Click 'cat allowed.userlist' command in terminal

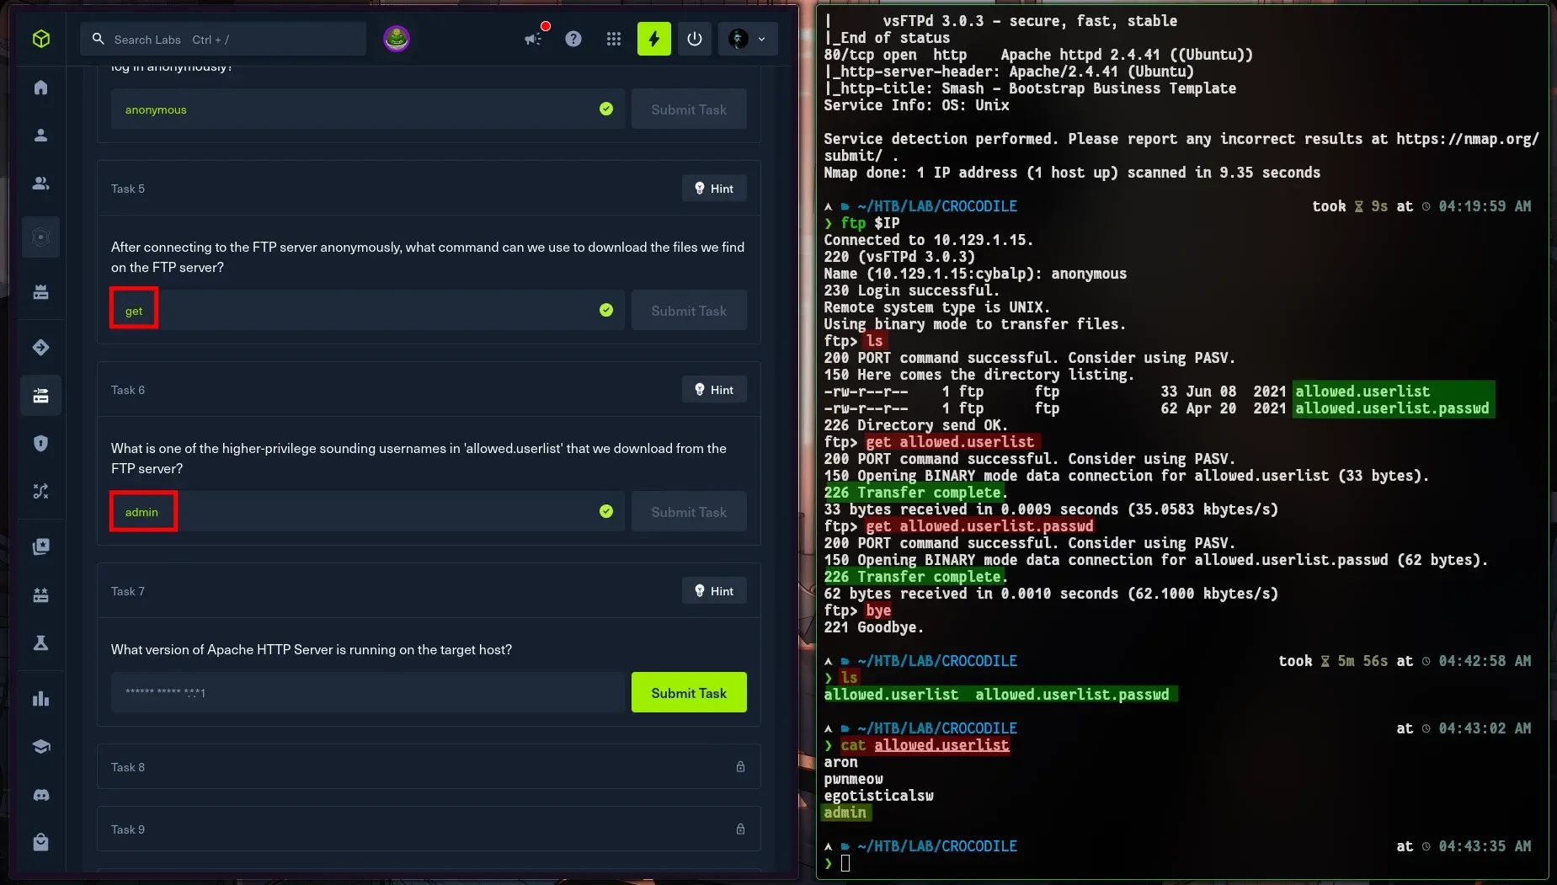[925, 745]
